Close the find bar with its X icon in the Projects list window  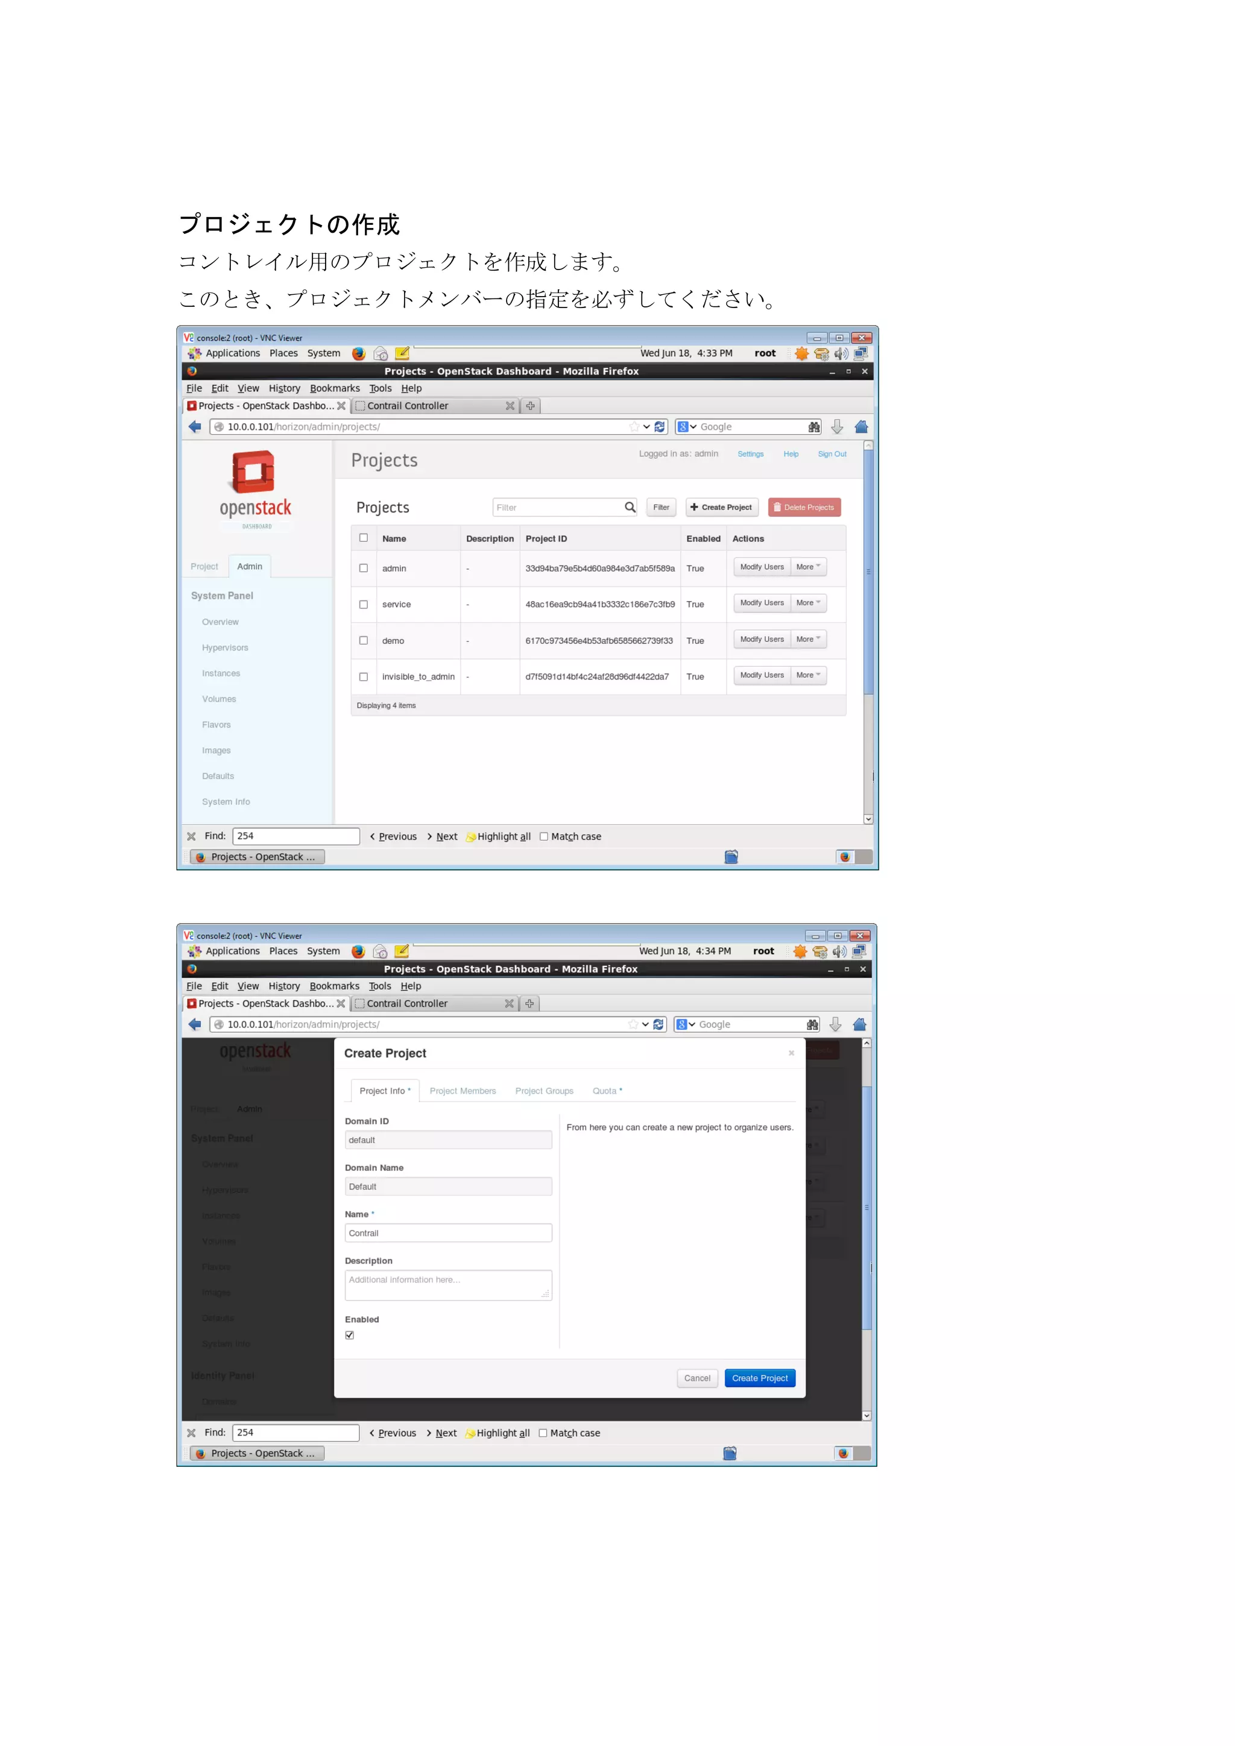tap(192, 836)
